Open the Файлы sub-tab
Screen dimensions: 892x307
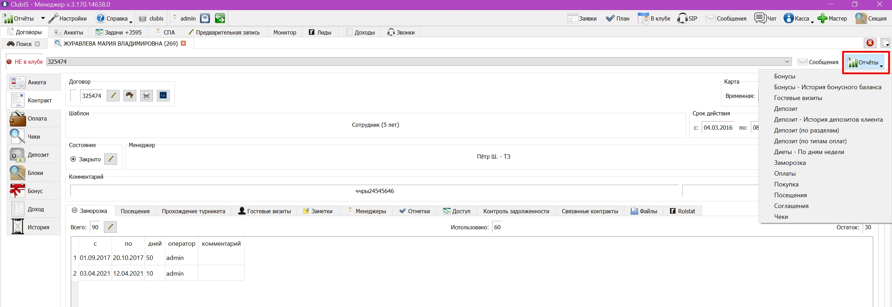coord(644,211)
